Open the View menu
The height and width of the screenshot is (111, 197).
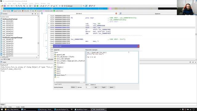(x=19, y=3)
